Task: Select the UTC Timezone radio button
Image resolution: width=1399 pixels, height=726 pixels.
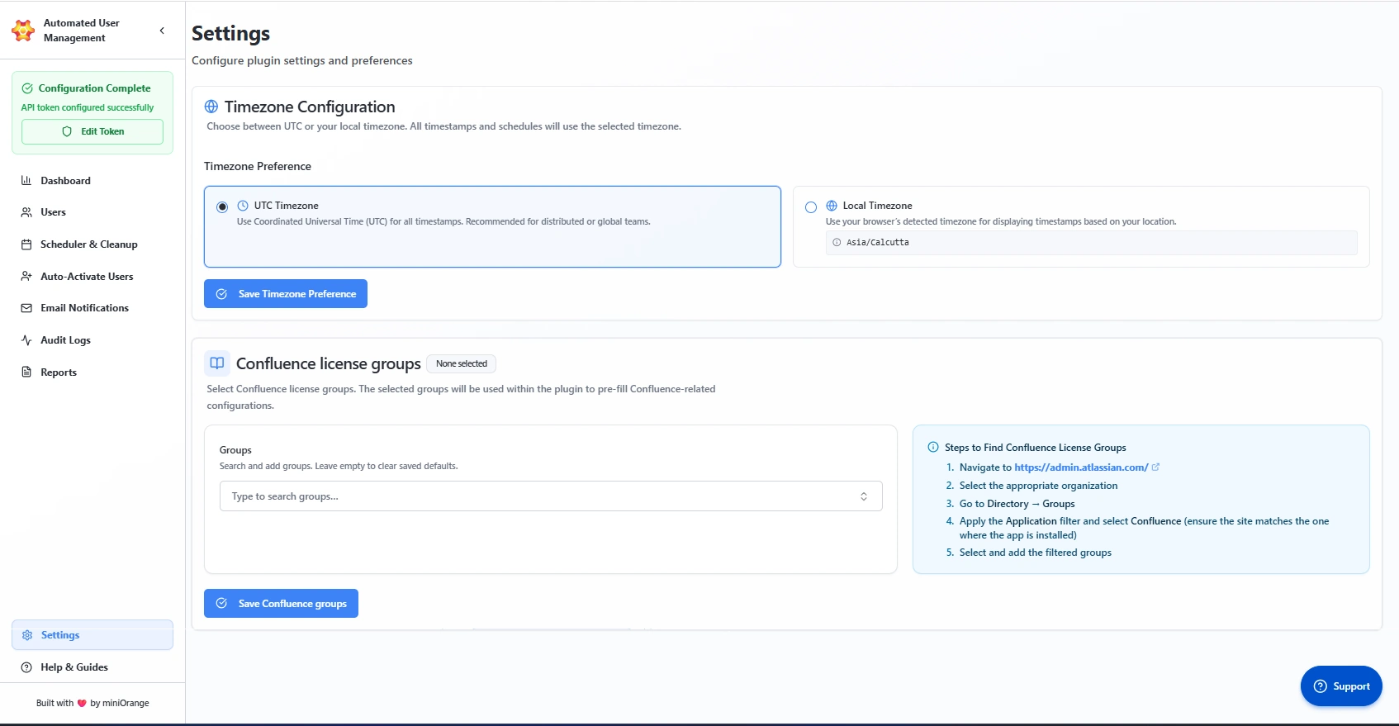Action: (x=222, y=207)
